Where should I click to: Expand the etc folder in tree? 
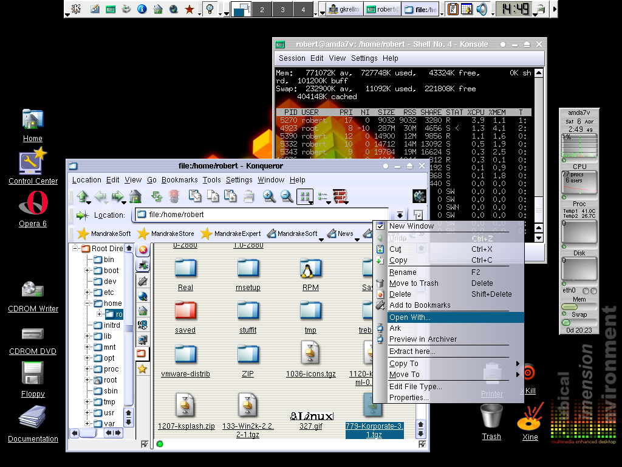(87, 292)
